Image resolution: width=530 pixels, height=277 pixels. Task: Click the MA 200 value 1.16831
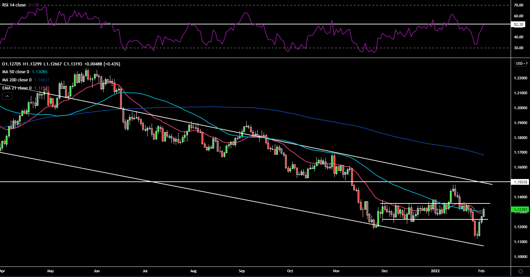[42, 80]
